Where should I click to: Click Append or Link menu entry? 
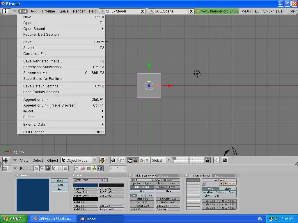[x=61, y=100]
